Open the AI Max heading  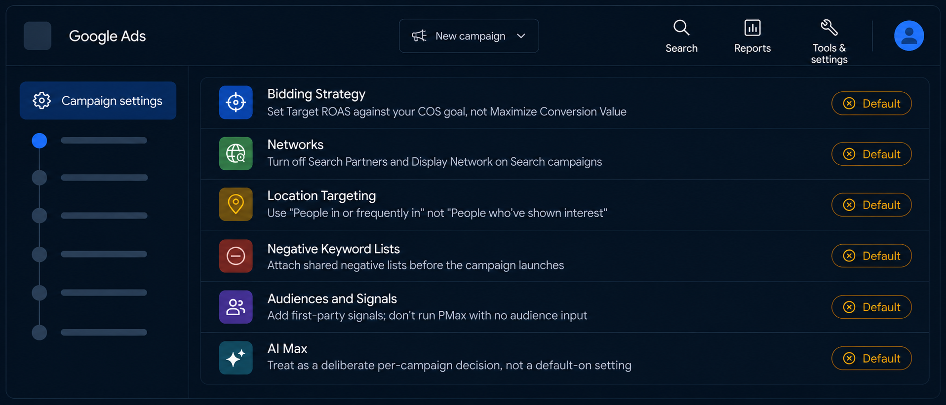[x=287, y=349]
